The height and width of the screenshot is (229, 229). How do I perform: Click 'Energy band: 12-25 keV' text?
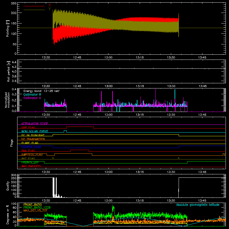tap(42, 91)
